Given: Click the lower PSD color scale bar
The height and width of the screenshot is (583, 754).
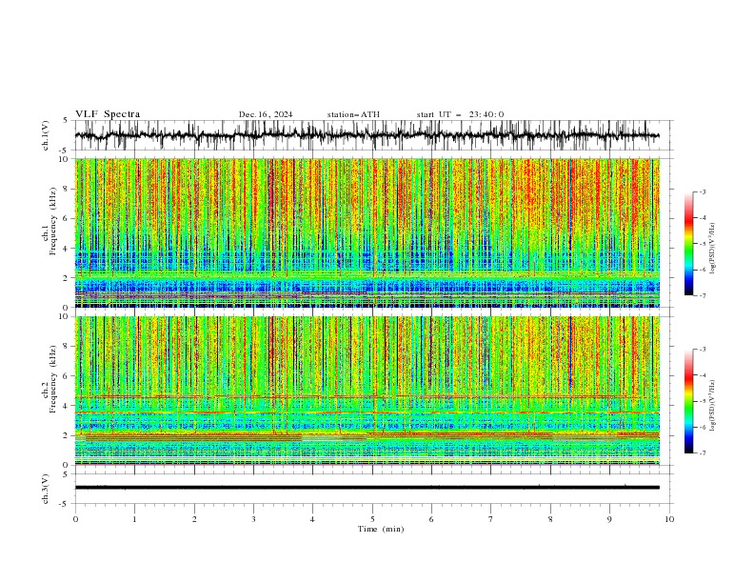Looking at the screenshot, I should pos(688,401).
